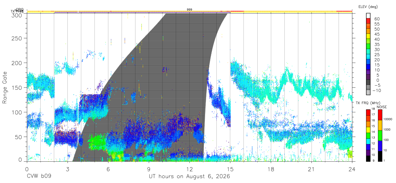The height and width of the screenshot is (183, 396).
Task: Click the '30' label on ELEV scale
Action: point(377,49)
